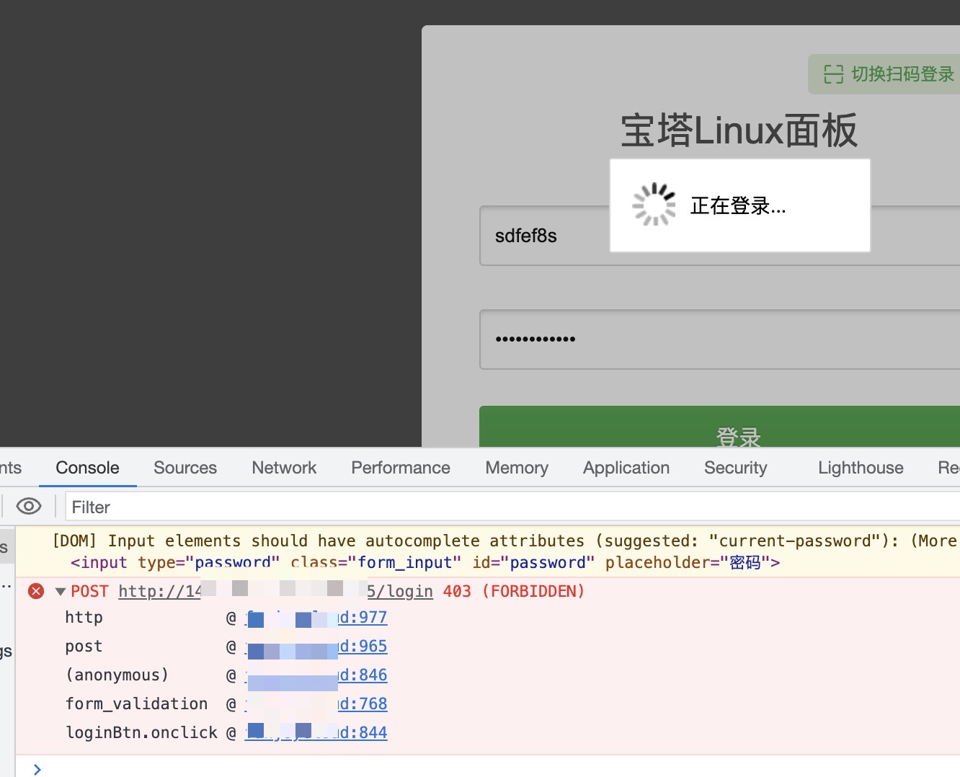Open the Application tab
The height and width of the screenshot is (777, 960).
626,468
